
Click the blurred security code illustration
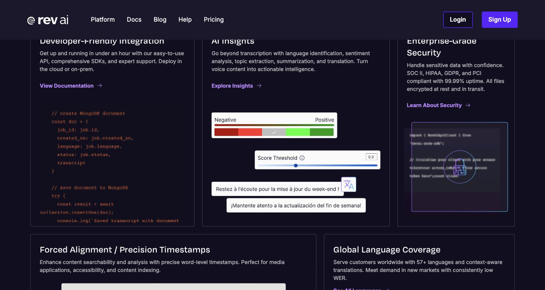coord(456,168)
